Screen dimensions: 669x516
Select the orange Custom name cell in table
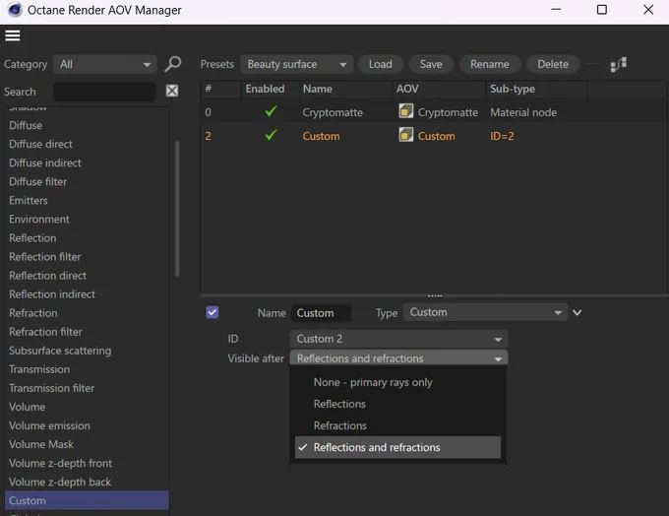point(321,136)
